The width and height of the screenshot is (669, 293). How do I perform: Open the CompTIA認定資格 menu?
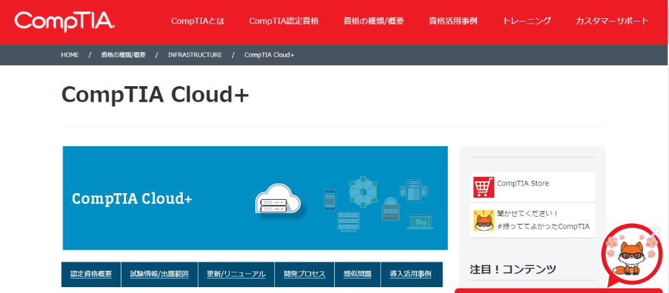click(284, 21)
